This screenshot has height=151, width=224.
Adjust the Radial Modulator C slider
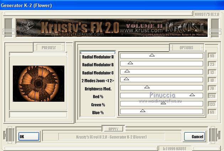tap(161, 72)
